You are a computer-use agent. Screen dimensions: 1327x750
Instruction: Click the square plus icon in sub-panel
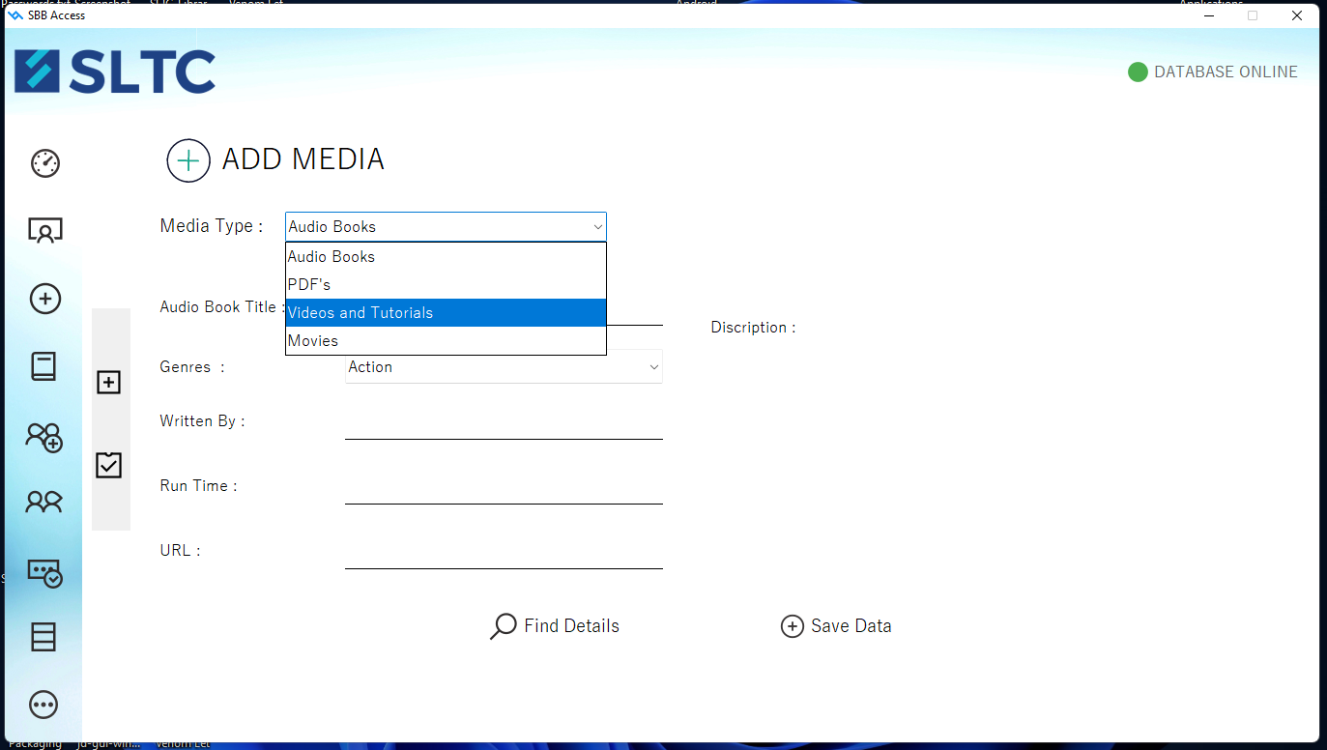tap(109, 383)
